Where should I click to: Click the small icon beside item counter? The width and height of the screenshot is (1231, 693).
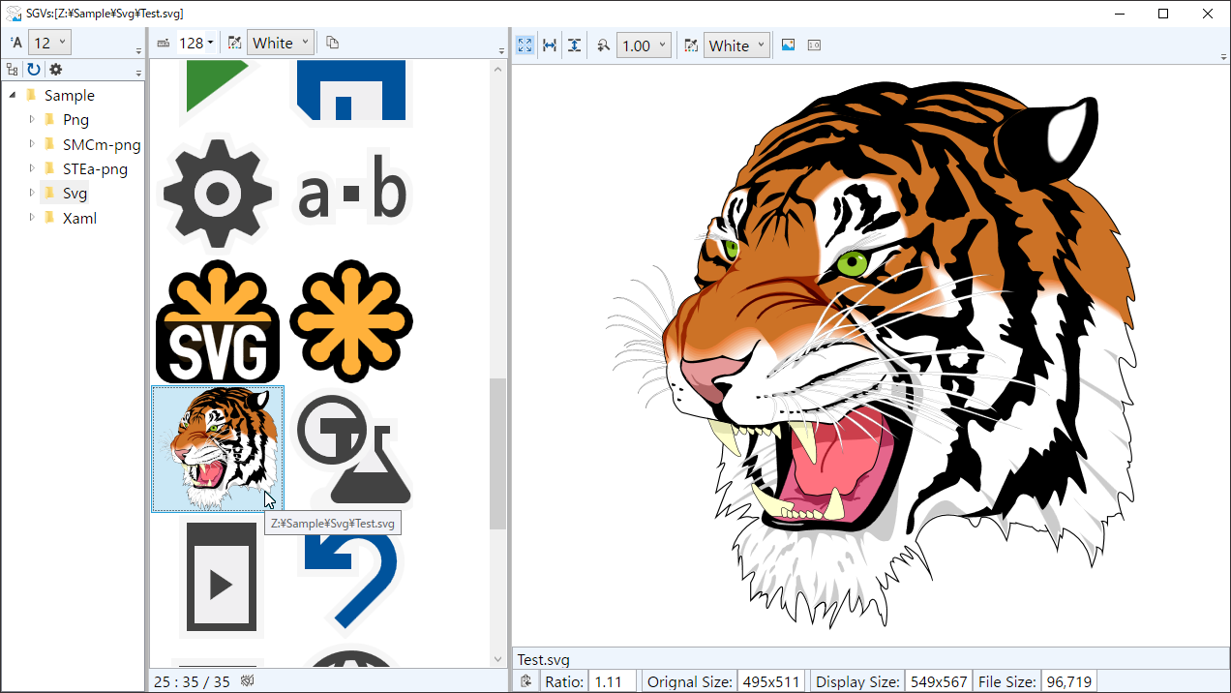[x=247, y=681]
